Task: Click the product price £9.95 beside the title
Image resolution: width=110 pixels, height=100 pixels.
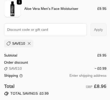Action: pyautogui.click(x=102, y=9)
